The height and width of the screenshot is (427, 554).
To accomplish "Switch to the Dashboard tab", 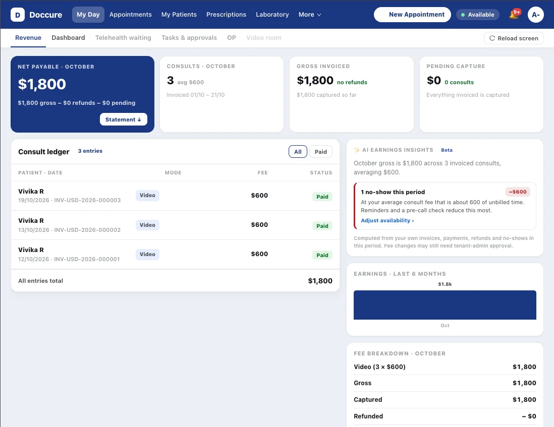I will pos(68,38).
